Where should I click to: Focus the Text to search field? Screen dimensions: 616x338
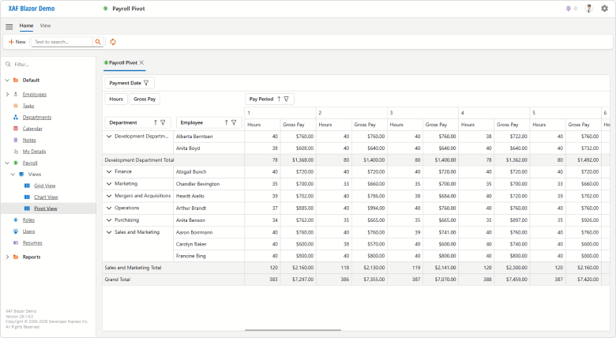(x=62, y=42)
